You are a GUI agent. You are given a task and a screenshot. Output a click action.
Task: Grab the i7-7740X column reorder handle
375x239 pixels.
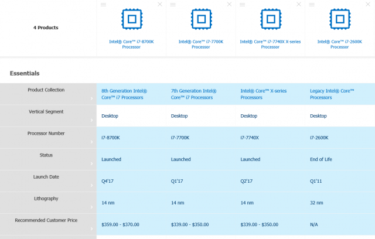coord(242,5)
